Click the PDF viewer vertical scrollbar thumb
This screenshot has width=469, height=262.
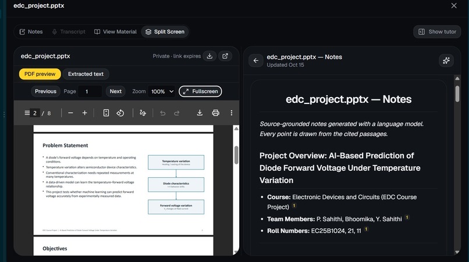pyautogui.click(x=236, y=155)
